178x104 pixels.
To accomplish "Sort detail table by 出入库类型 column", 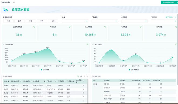I will 31,81.
